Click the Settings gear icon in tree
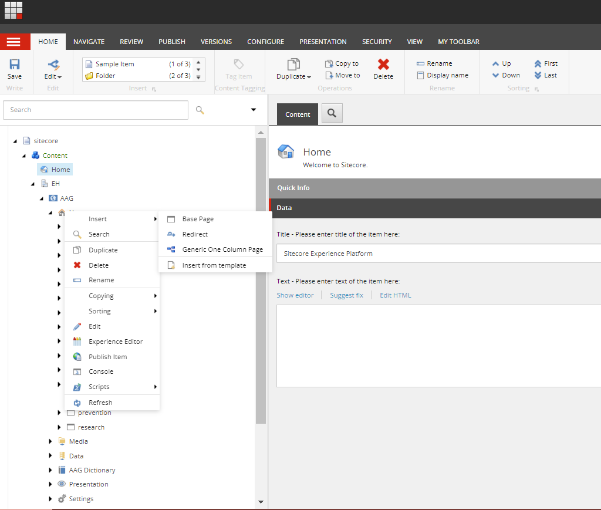Screen dimensions: 601x510 [x=62, y=499]
